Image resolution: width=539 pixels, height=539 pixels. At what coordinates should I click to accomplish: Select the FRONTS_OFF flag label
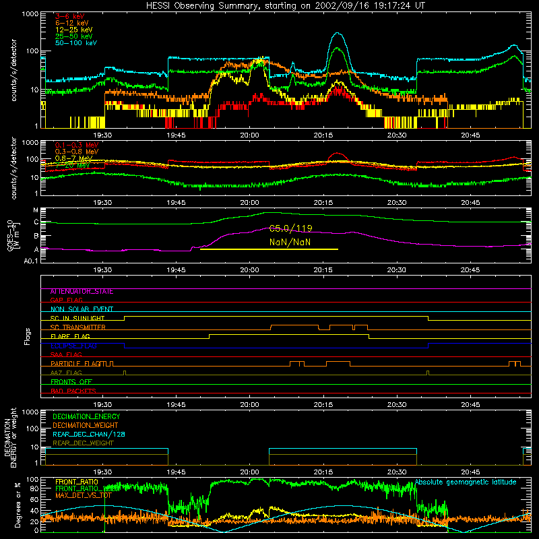point(71,382)
